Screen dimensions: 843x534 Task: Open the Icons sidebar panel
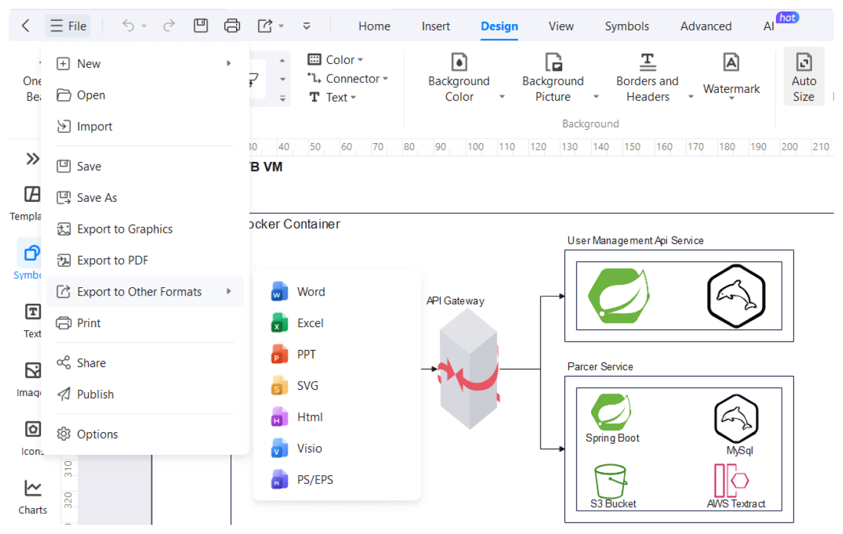(32, 438)
